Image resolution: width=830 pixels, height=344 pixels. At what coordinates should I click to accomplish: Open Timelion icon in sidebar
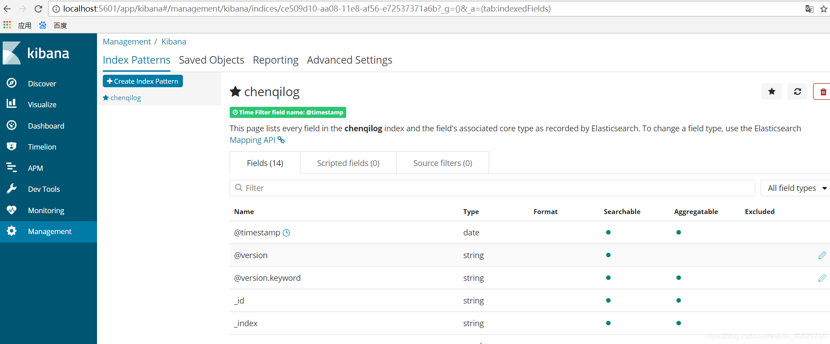pos(12,146)
